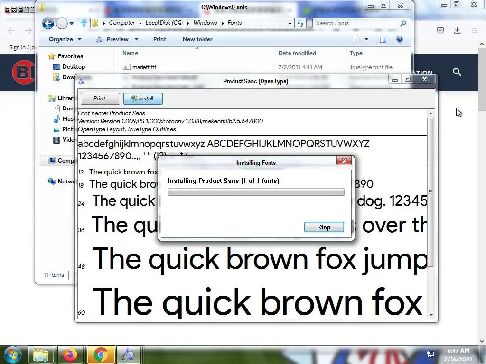486x364 pixels.
Task: Maximize the Product Sans font viewer window
Action: click(408, 80)
